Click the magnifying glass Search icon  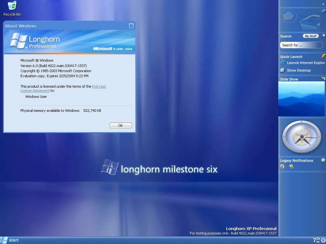pos(323,36)
